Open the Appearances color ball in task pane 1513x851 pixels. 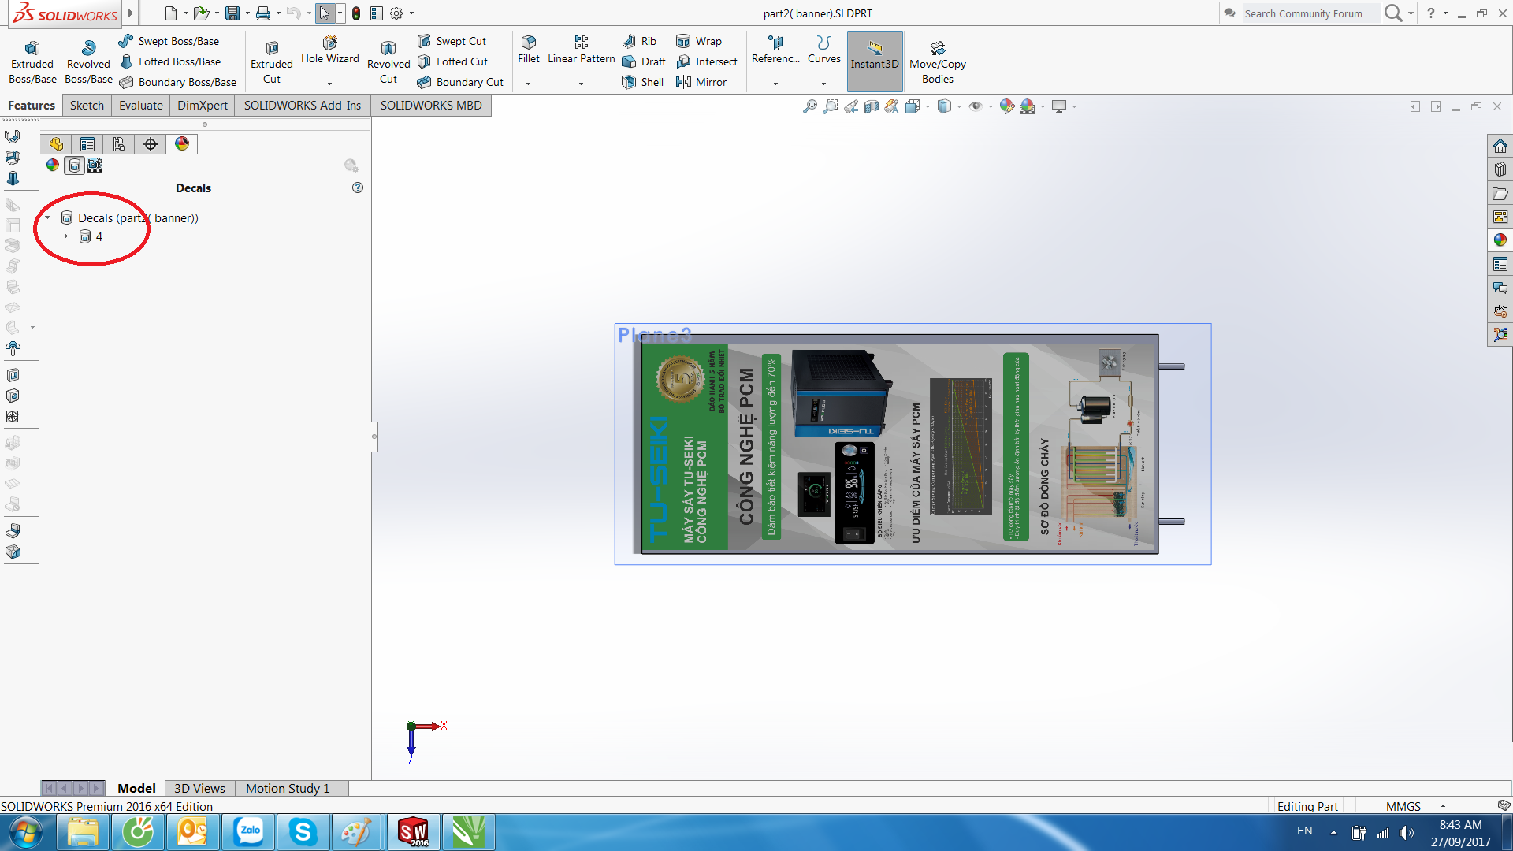[x=1500, y=240]
